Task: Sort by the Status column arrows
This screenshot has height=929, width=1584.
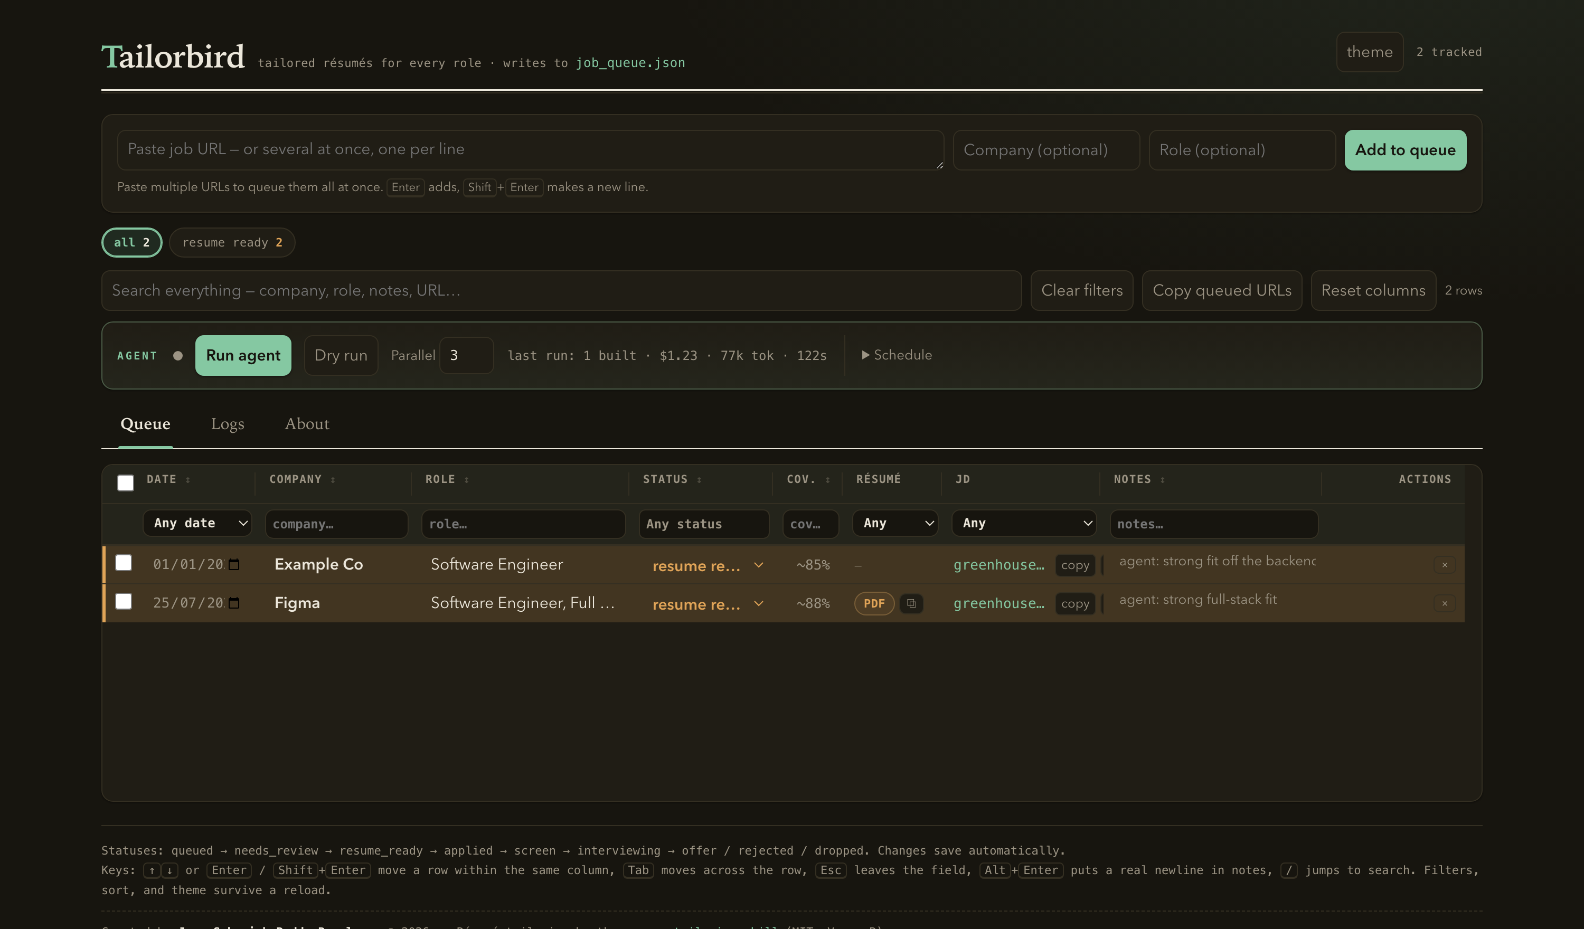Action: pyautogui.click(x=699, y=480)
